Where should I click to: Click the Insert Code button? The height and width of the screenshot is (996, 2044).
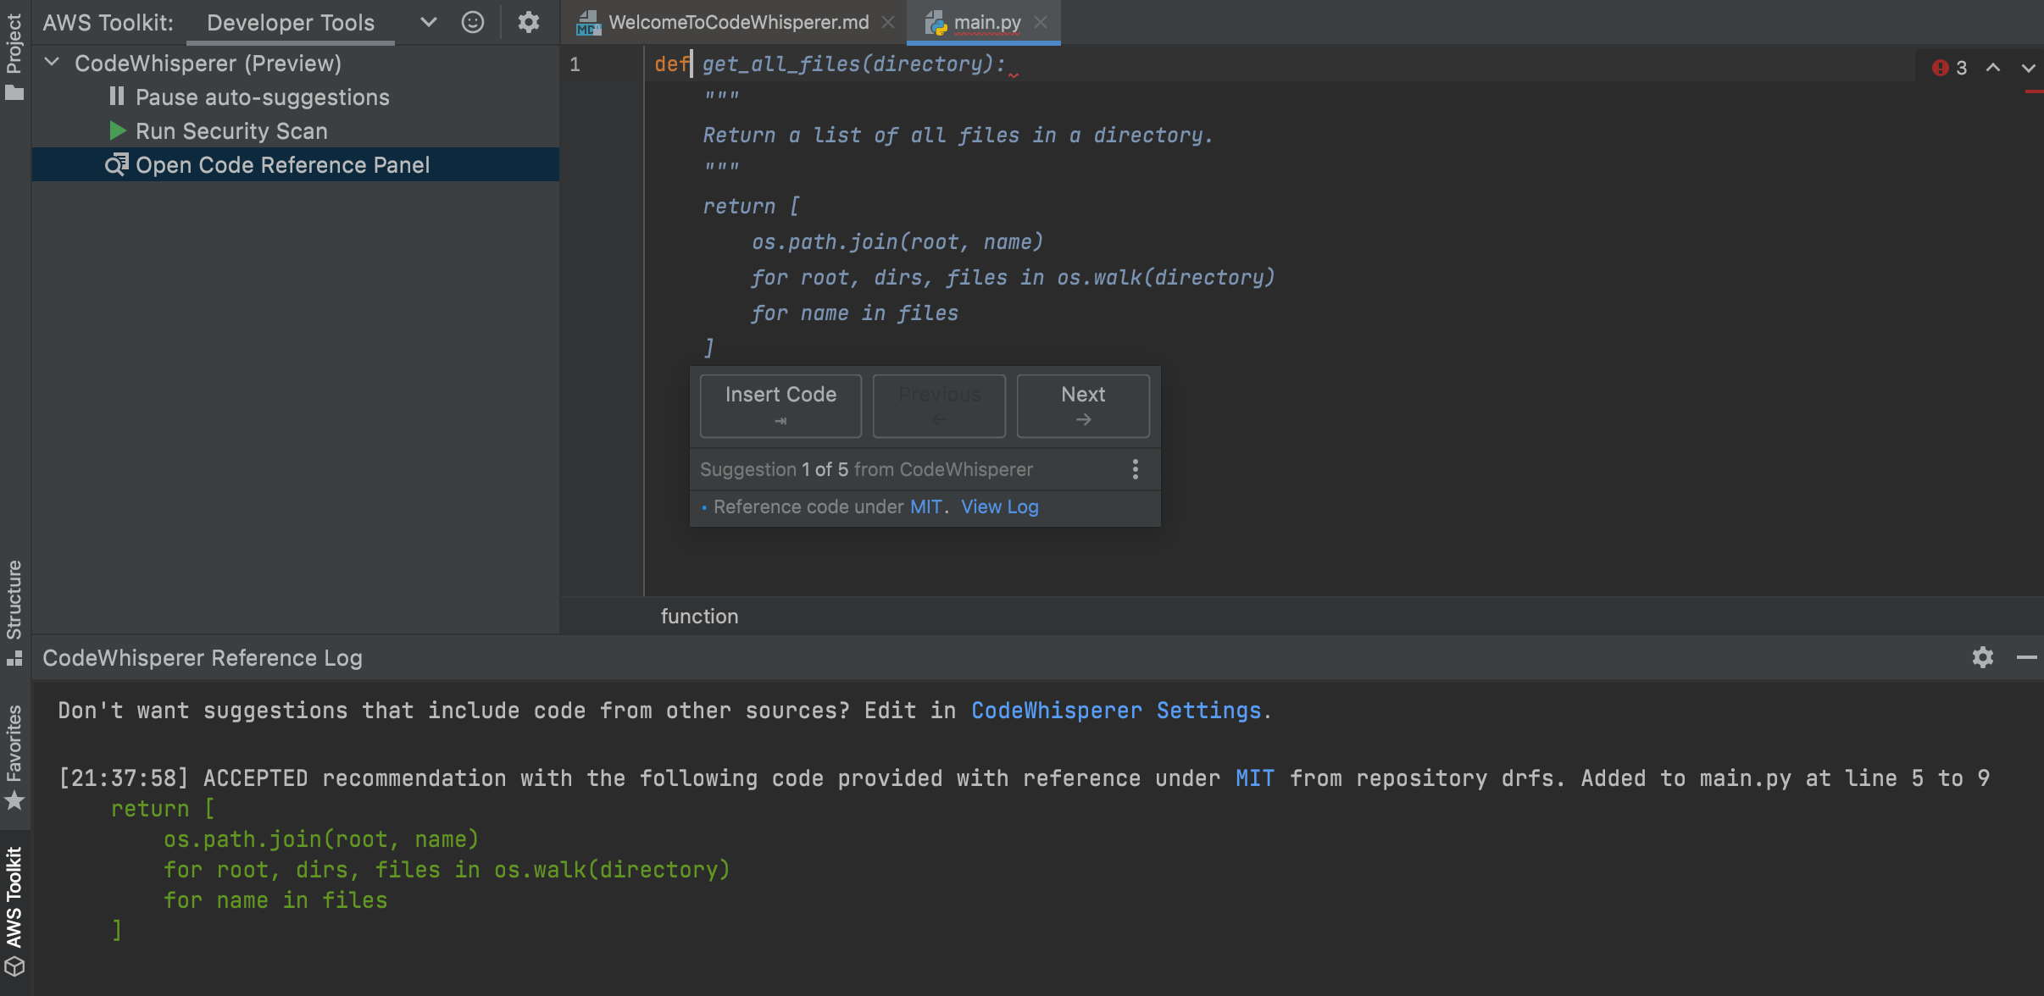pos(780,405)
